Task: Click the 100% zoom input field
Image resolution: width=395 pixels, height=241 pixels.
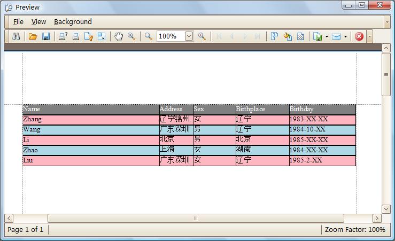Action: click(171, 36)
